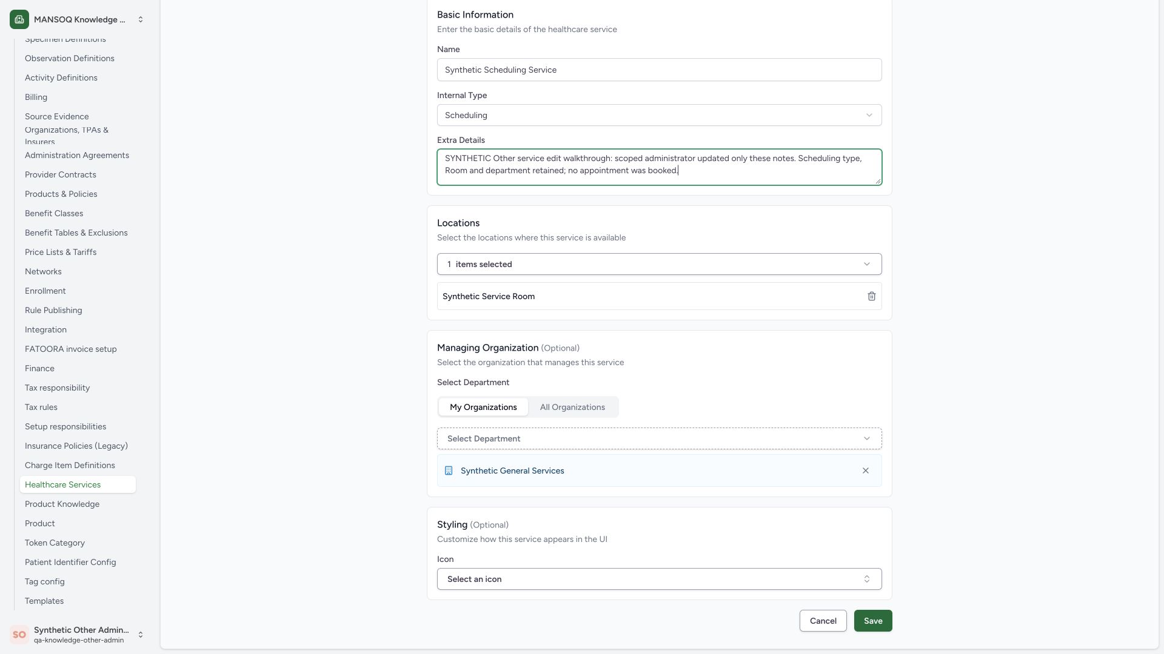Delete the Synthetic Service Room location

coord(871,296)
